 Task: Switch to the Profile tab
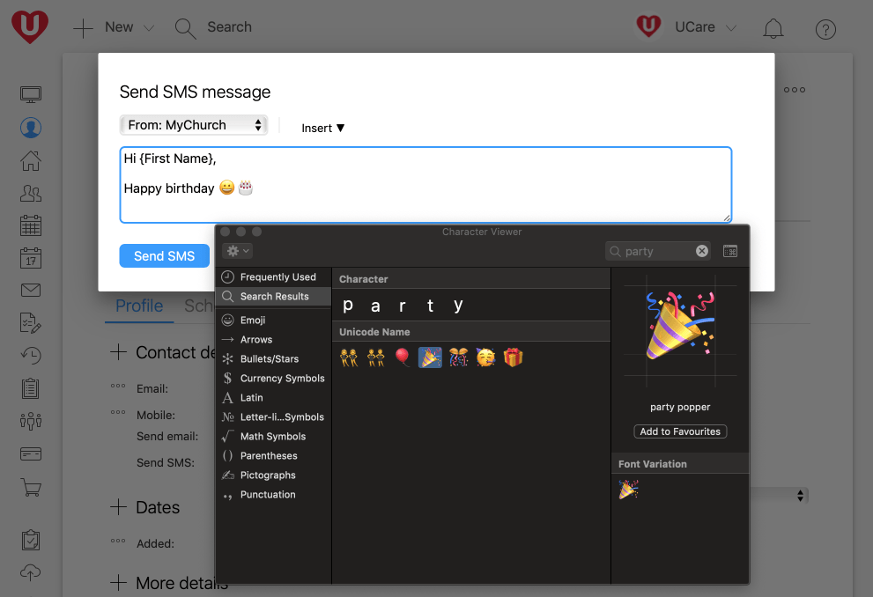tap(139, 306)
